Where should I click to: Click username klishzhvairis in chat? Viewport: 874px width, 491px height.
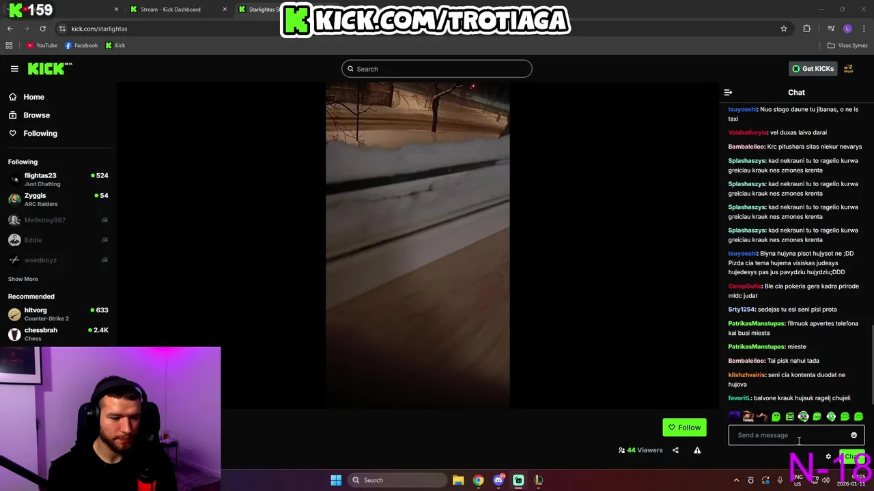coord(746,375)
